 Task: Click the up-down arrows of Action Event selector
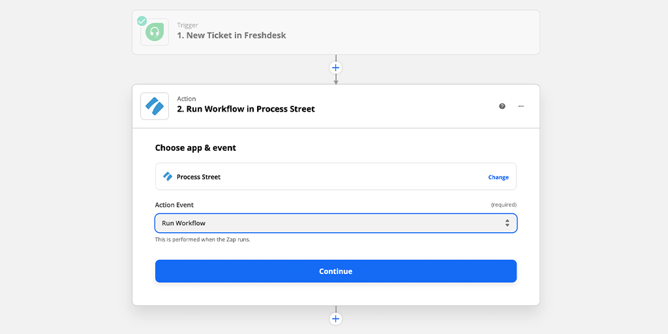point(507,223)
